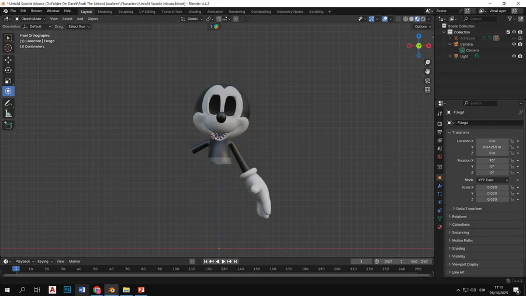Open the Render menu

pos(36,11)
